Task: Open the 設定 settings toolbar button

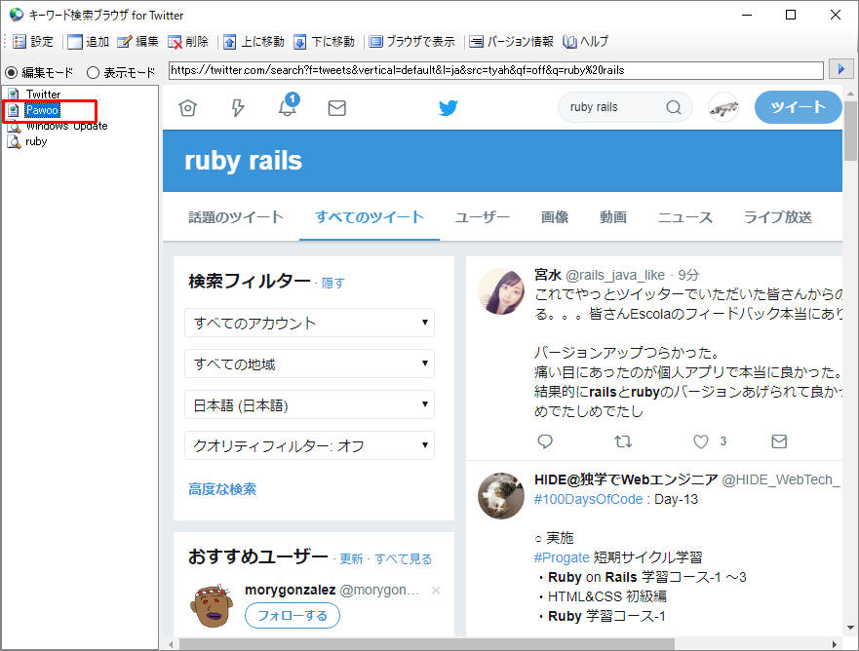Action: point(33,42)
